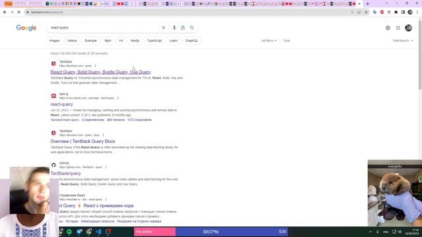Open Spotify from the taskbar

[69, 232]
